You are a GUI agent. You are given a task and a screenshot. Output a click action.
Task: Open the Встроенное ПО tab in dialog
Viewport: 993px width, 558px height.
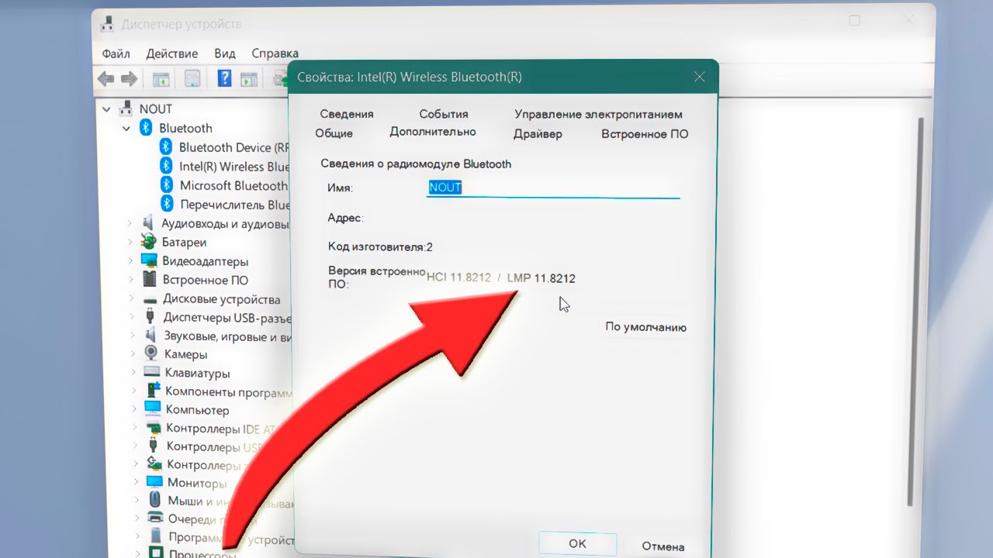point(645,134)
